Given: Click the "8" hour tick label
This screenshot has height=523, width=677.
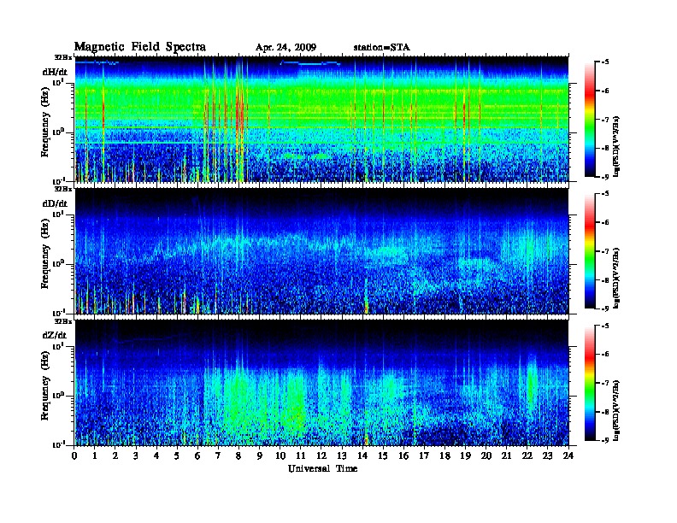Looking at the screenshot, I should tap(239, 456).
